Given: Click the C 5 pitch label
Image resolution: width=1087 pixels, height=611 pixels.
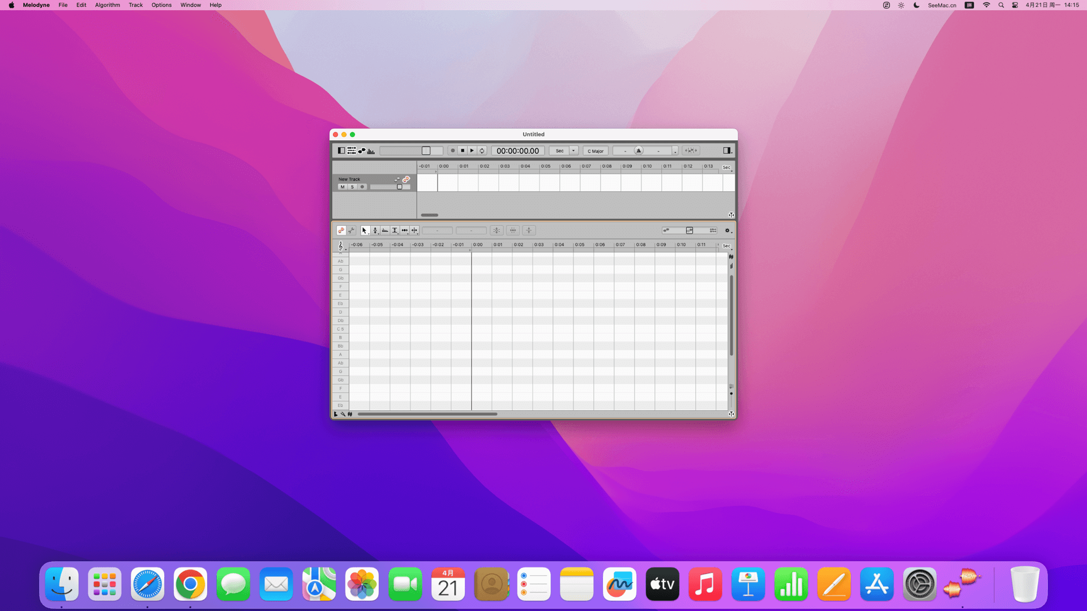Looking at the screenshot, I should click(x=340, y=329).
